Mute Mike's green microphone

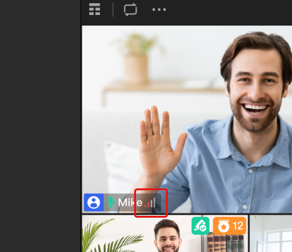coord(110,202)
